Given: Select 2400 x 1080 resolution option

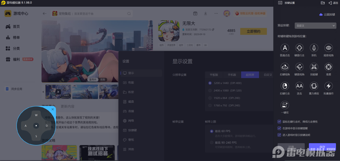Looking at the screenshot, I should [210, 91].
